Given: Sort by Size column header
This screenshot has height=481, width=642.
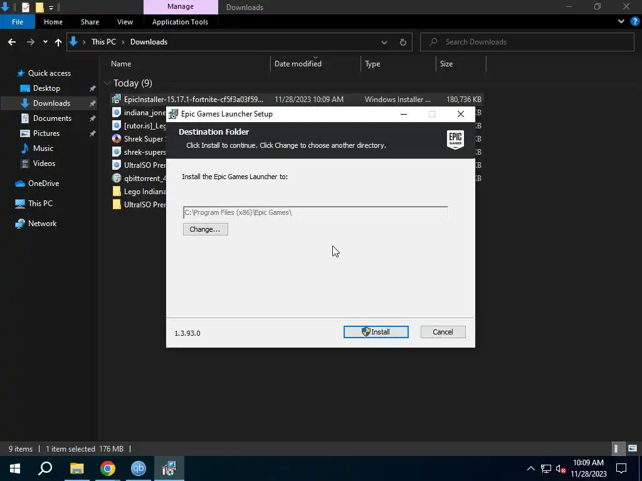Looking at the screenshot, I should tap(446, 64).
